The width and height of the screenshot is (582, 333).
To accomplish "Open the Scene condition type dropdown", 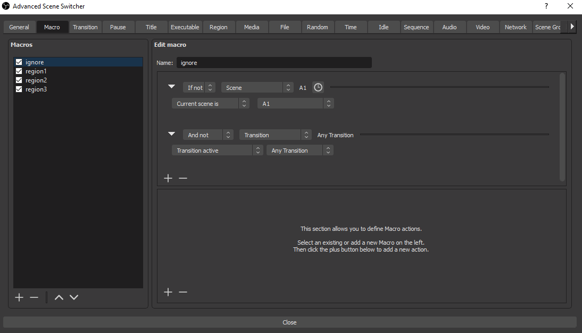I will point(257,88).
